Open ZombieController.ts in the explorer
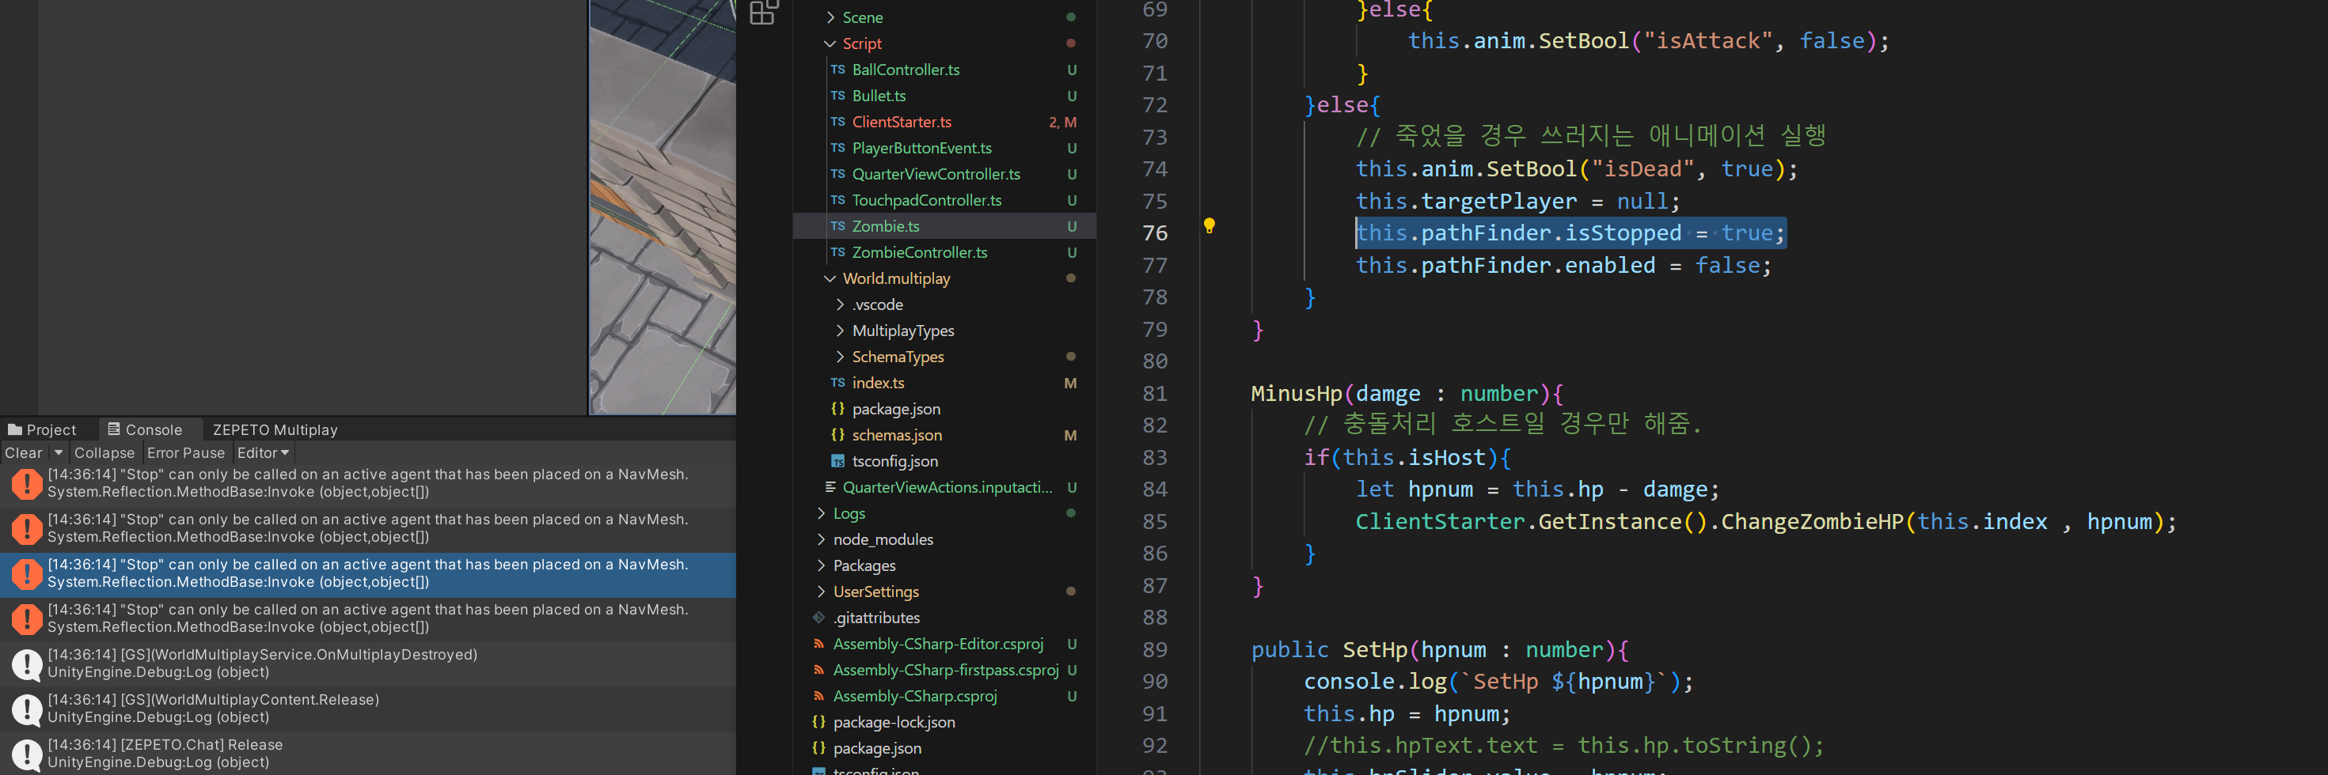 point(919,253)
